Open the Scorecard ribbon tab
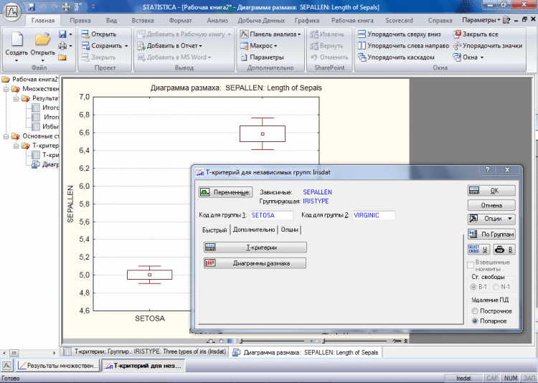The image size is (538, 383). click(399, 21)
